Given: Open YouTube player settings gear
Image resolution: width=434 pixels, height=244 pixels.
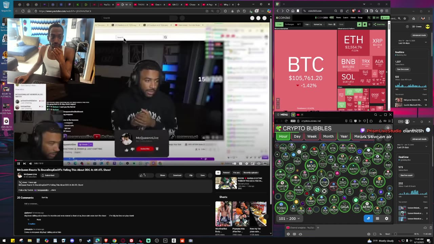Looking at the screenshot, I should tap(247, 163).
